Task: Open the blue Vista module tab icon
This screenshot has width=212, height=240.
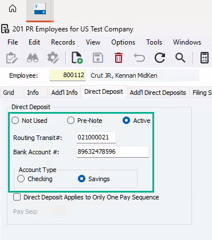Action: [40, 9]
